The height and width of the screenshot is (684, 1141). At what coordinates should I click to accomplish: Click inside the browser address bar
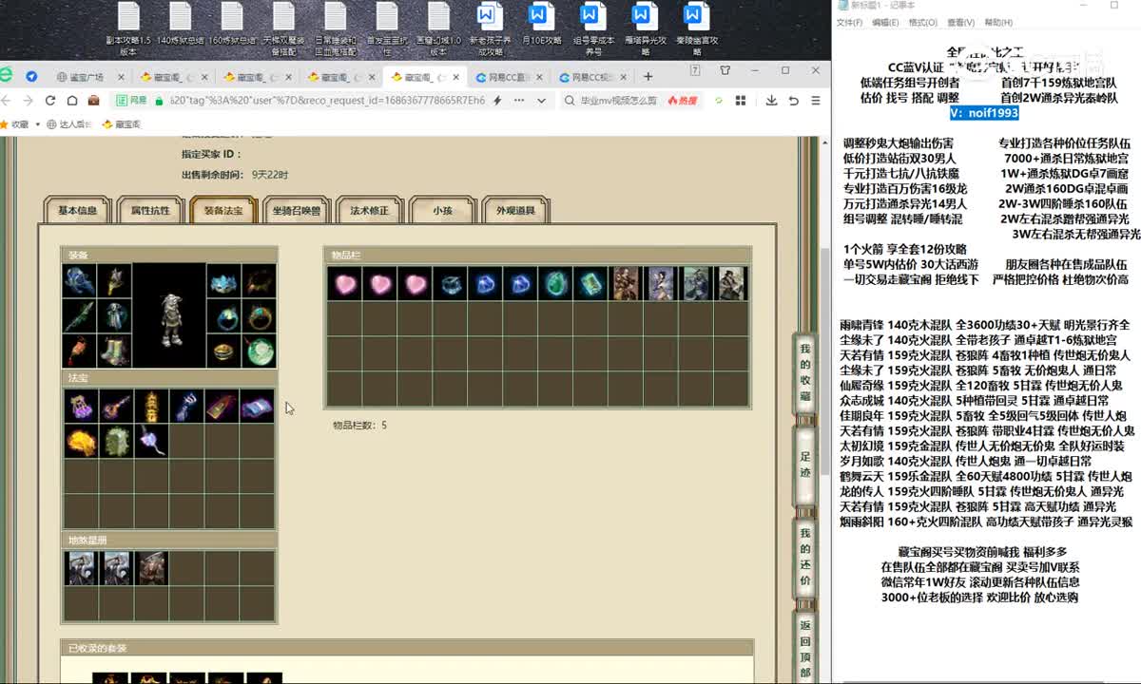(x=333, y=101)
